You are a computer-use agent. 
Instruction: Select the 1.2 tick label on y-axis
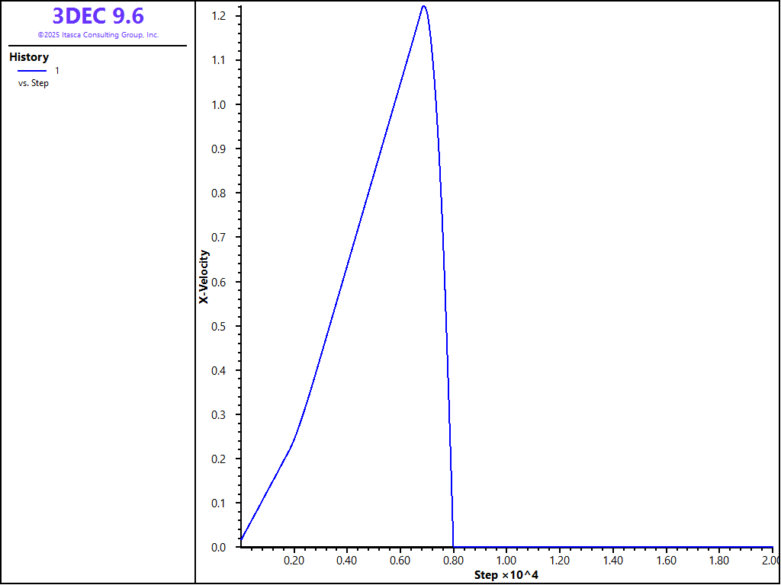(x=219, y=16)
